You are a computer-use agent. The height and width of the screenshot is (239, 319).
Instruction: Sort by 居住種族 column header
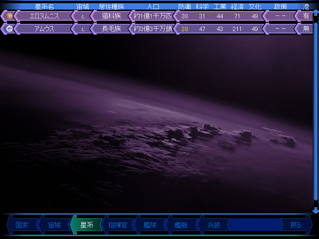112,6
